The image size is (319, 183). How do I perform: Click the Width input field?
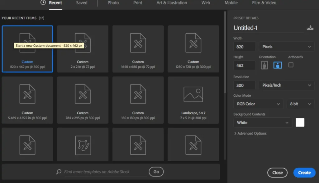(x=244, y=47)
